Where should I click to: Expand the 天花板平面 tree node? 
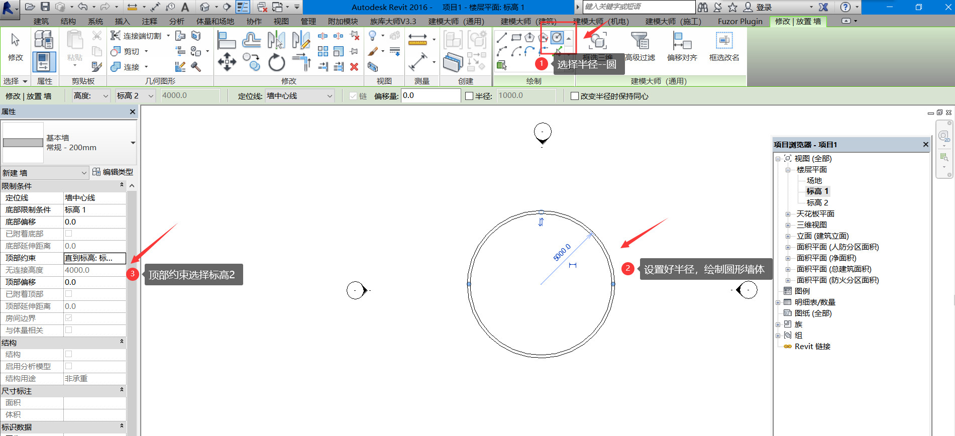pyautogui.click(x=788, y=214)
